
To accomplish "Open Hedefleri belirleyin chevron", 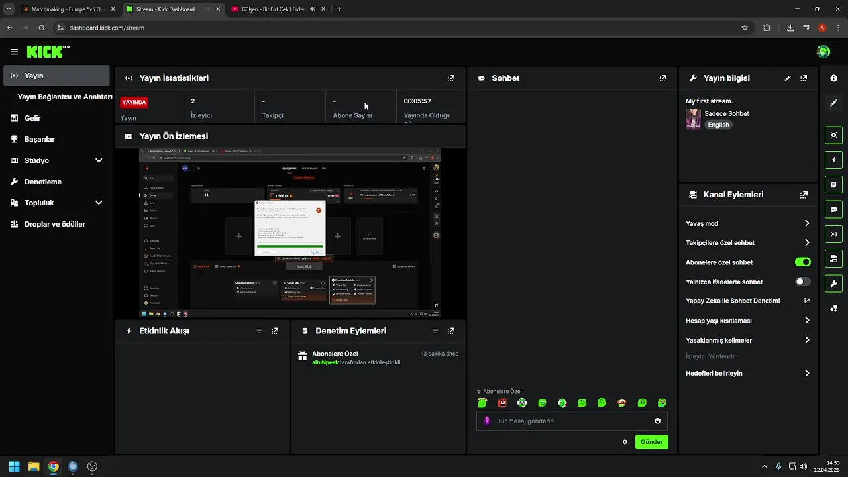I will coord(807,373).
